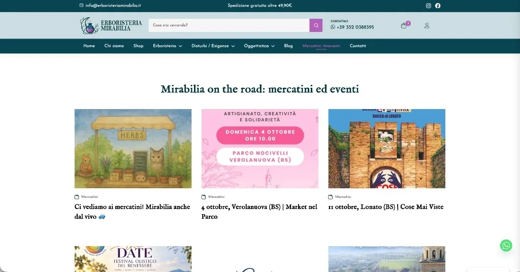Image resolution: width=520 pixels, height=272 pixels.
Task: Open the Contatti menu item
Action: [358, 46]
